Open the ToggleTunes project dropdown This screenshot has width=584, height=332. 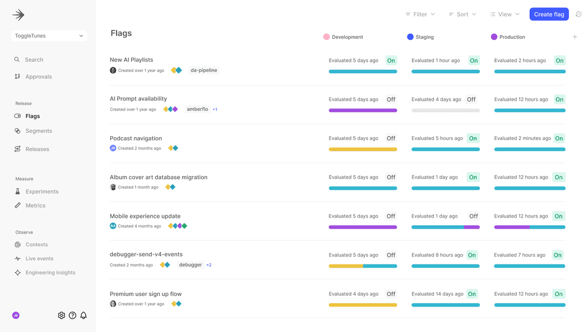49,35
